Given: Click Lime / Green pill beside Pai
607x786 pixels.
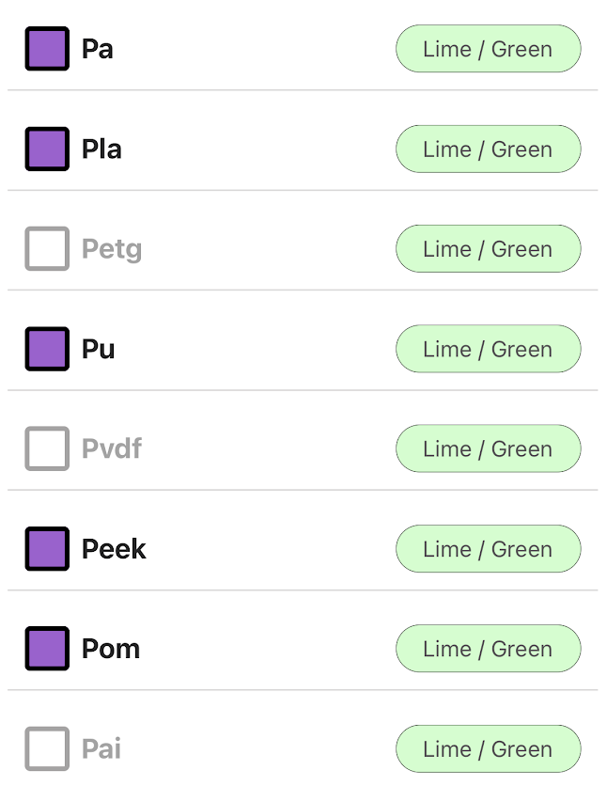Looking at the screenshot, I should point(488,748).
